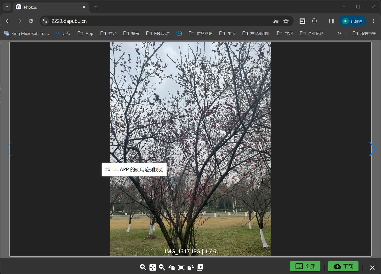Start the slideshow playback
Viewport: 381px width, 274px height.
coord(200,267)
